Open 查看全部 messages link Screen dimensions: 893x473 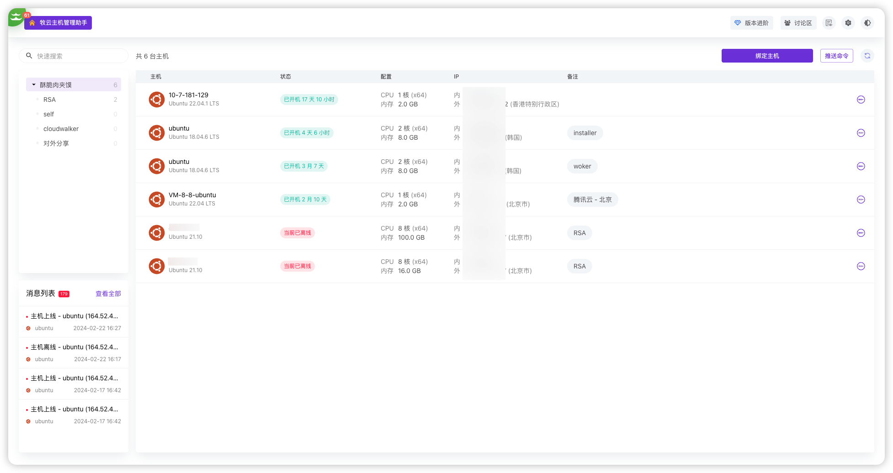[x=108, y=294]
